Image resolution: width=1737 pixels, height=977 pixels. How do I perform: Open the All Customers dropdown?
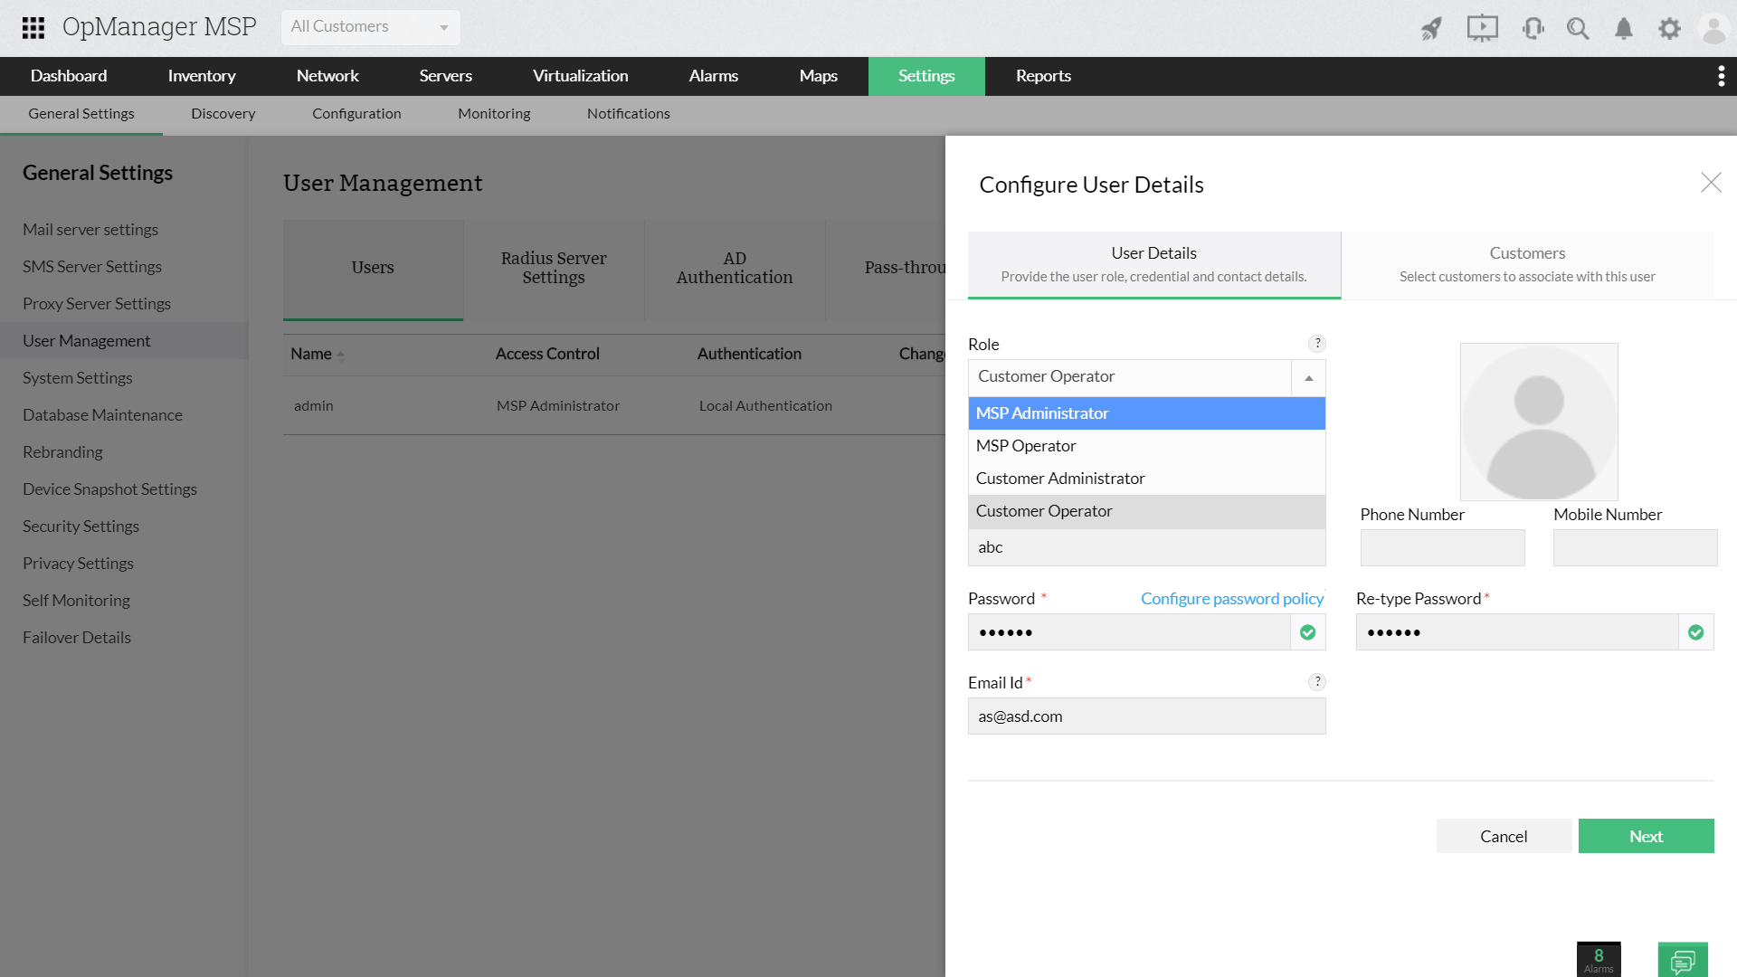370,27
